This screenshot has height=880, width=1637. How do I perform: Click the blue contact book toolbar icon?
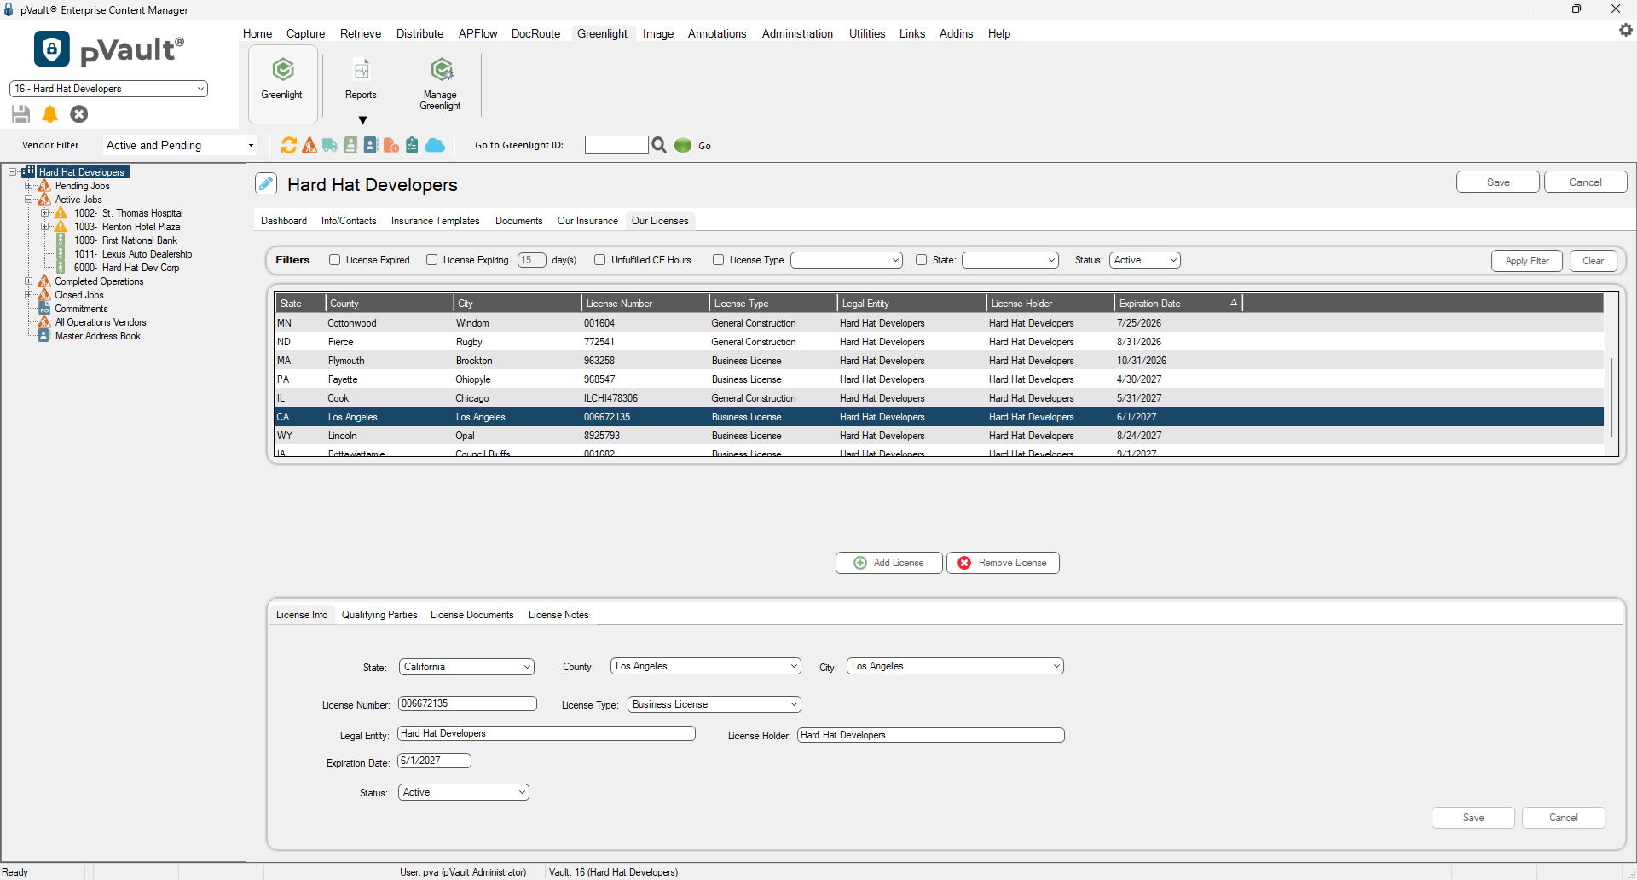point(371,145)
